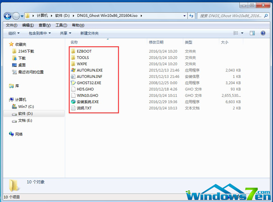Screen dimensions: 273x202
Task: Go back with the Back arrow
Action: point(8,16)
